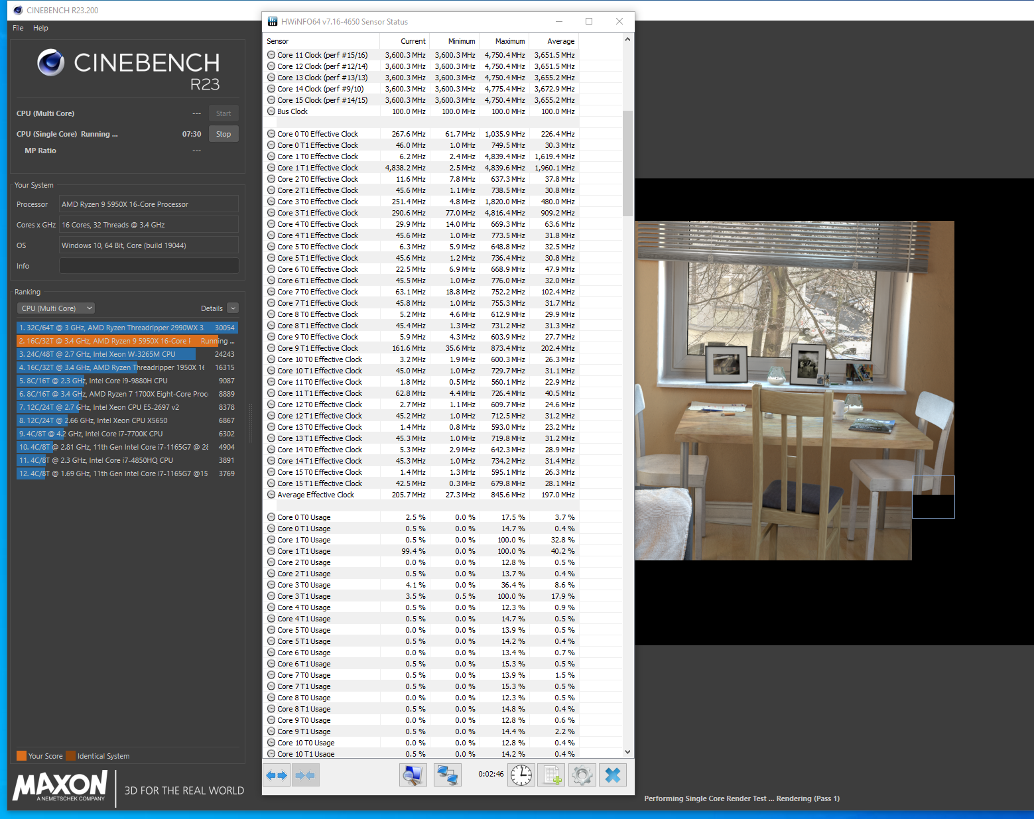Click the Core 0 T0 Usage sensor icon
1034x819 pixels.
click(271, 517)
